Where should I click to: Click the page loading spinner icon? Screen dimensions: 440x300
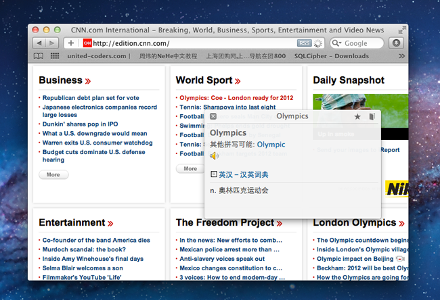[x=317, y=43]
